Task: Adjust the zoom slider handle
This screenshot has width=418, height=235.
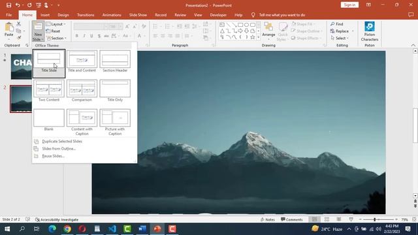Action: coord(374,219)
